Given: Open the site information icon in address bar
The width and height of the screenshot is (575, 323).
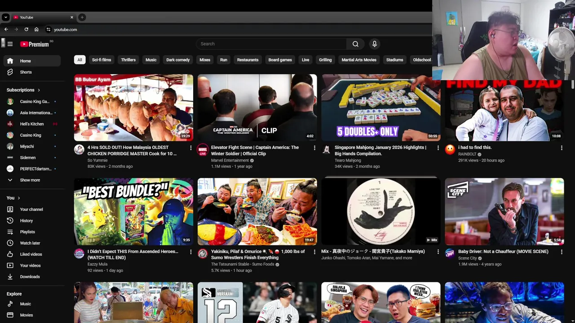Looking at the screenshot, I should coord(49,30).
